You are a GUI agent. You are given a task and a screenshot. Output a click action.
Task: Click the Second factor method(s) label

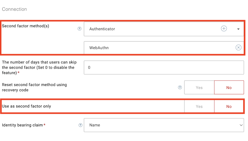25,26
